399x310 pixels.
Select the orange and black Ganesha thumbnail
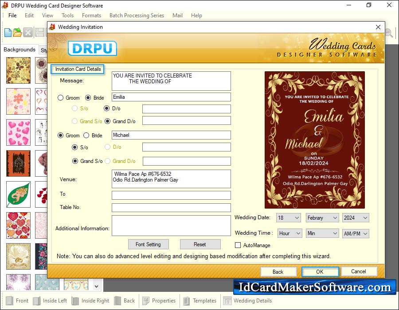coord(18,163)
